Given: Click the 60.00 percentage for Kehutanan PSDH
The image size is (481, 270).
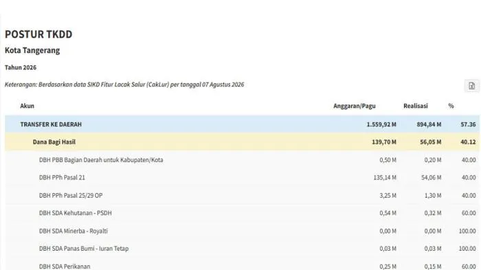Looking at the screenshot, I should [x=469, y=213].
